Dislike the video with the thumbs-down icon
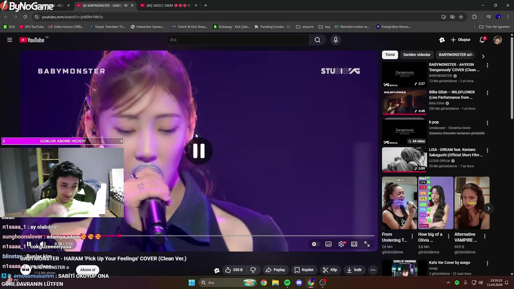The height and width of the screenshot is (289, 514). pyautogui.click(x=253, y=270)
